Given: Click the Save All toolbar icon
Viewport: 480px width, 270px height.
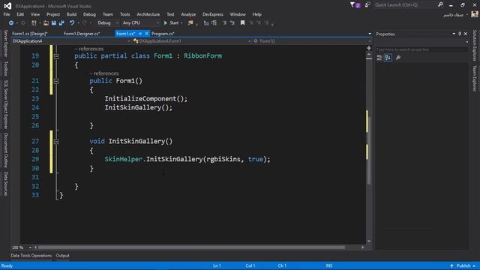Looking at the screenshot, I should pyautogui.click(x=61, y=23).
